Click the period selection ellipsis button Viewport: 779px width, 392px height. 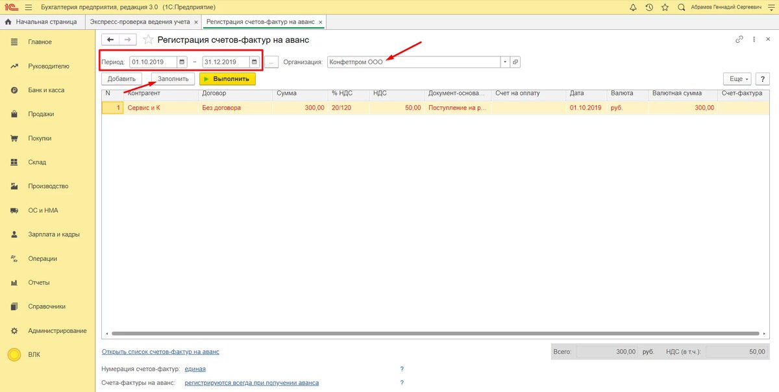[272, 62]
